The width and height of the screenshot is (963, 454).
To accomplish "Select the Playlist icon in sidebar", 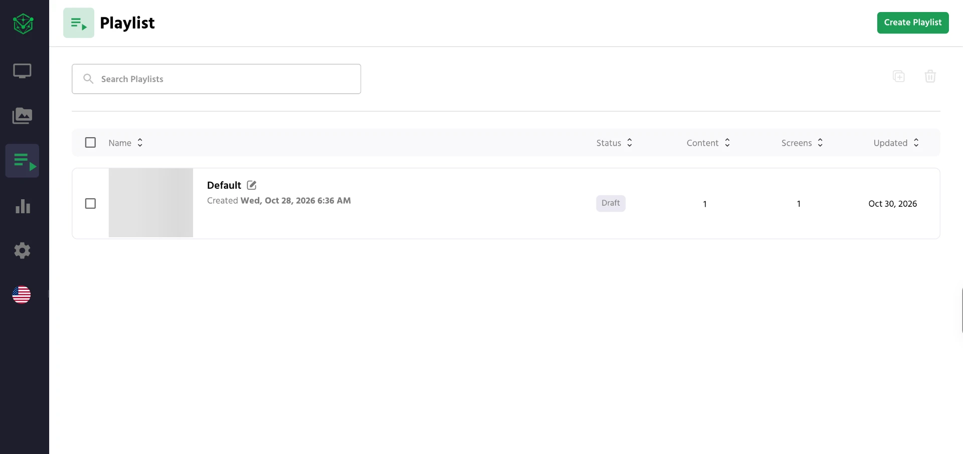I will tap(22, 161).
